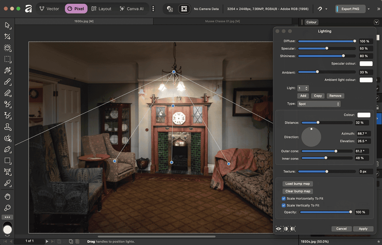This screenshot has width=382, height=245.
Task: Open the Specular colour white swatch
Action: point(366,64)
